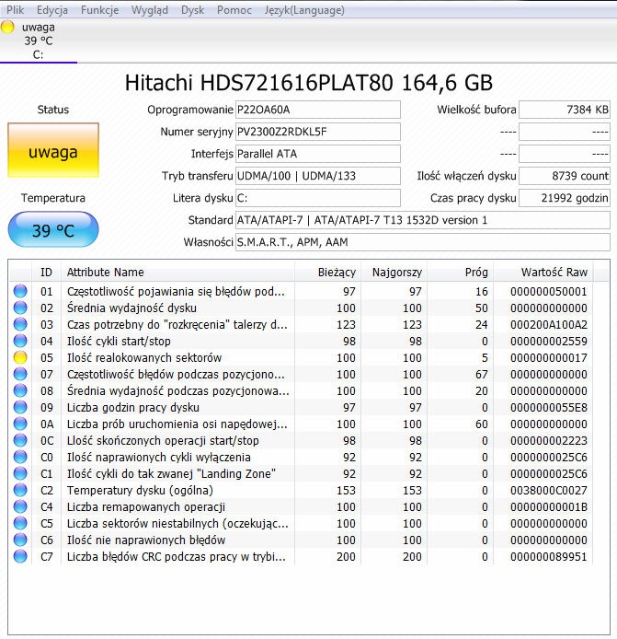
Task: Select row 'Ilość nie naprawionych błędów'
Action: (302, 540)
